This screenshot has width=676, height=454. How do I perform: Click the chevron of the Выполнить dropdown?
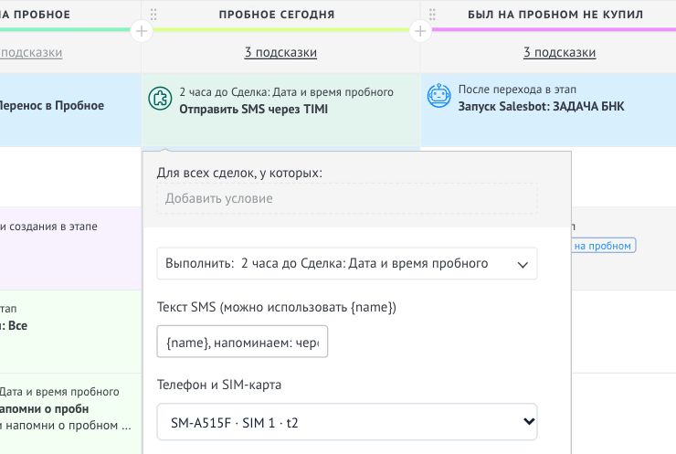[523, 264]
